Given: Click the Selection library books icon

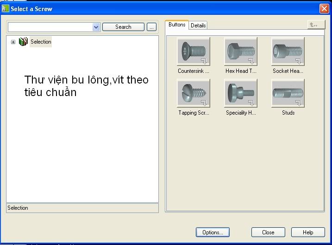Looking at the screenshot, I should coord(23,42).
